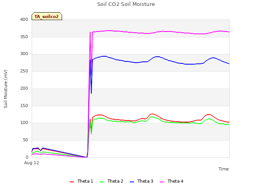Viewport: 253px width, 189px height.
Task: Click the 200 y-axis tick label
Action: pos(24,88)
